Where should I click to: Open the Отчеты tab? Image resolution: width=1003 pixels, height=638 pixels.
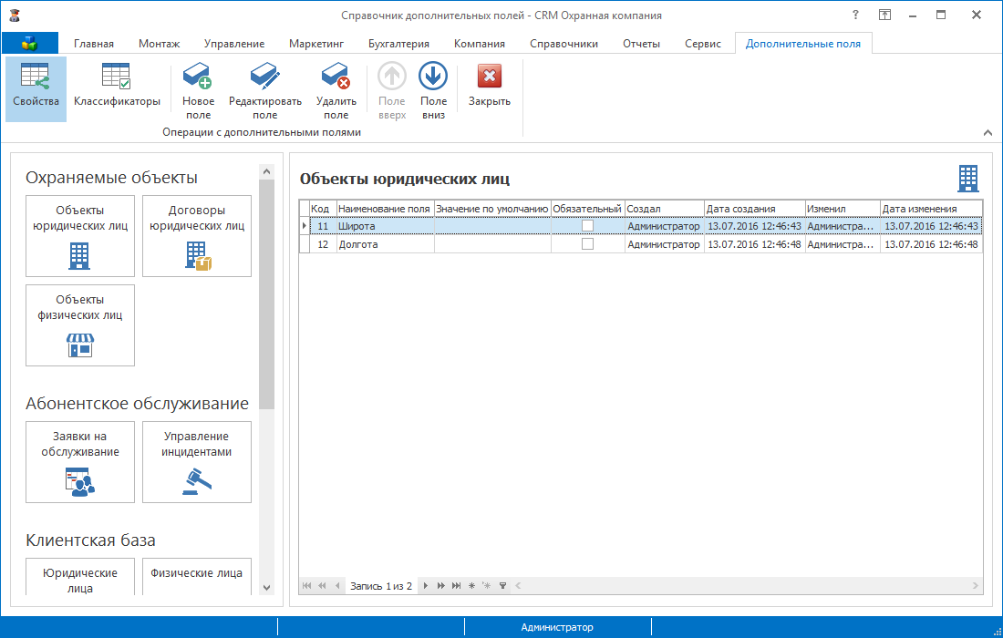point(641,44)
